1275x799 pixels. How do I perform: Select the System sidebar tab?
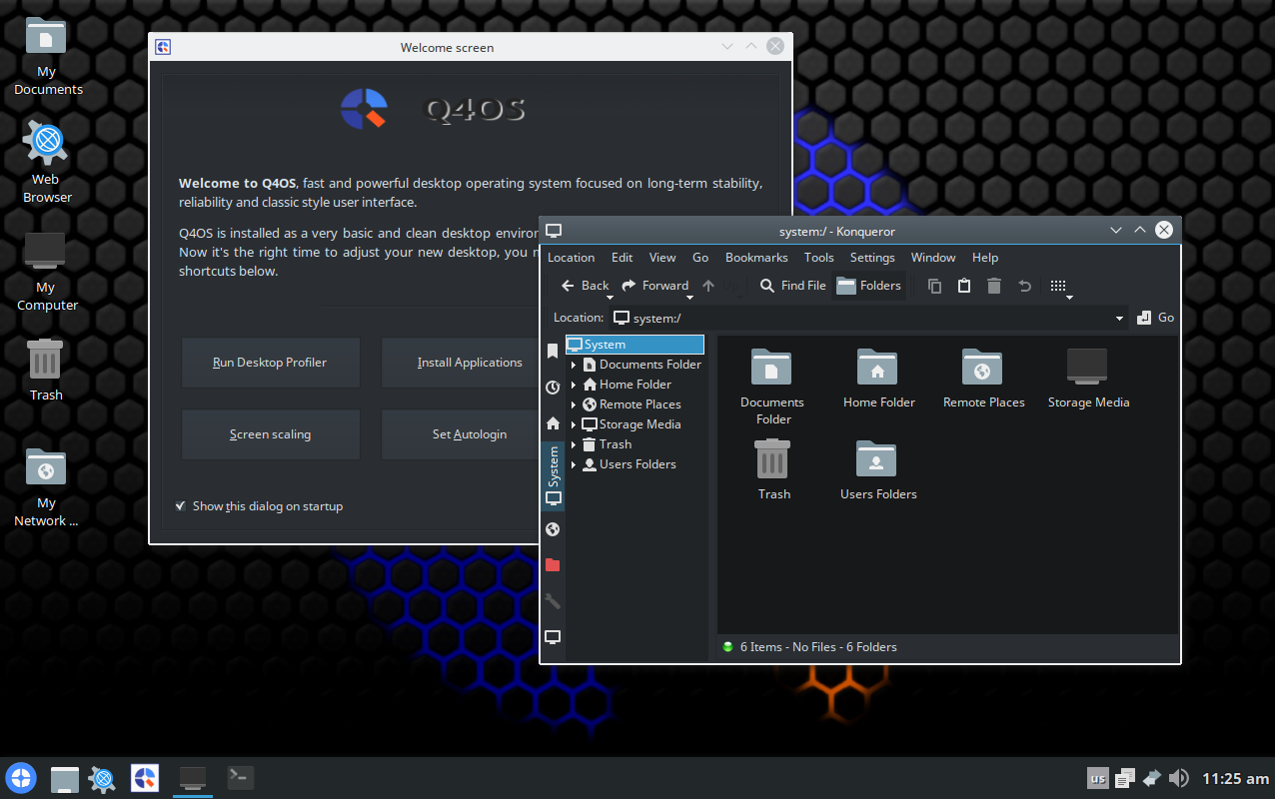pyautogui.click(x=553, y=476)
